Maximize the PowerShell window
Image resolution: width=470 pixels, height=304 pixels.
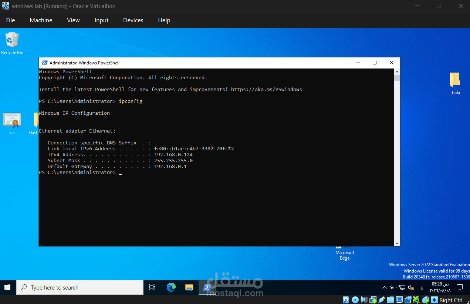pyautogui.click(x=375, y=63)
